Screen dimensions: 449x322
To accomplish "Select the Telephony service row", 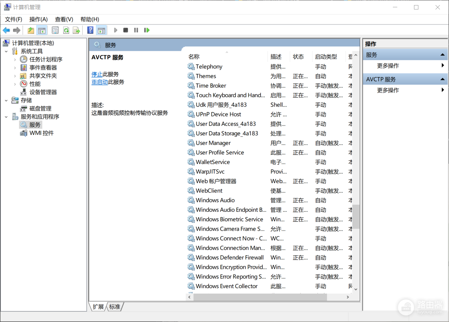I will point(269,67).
